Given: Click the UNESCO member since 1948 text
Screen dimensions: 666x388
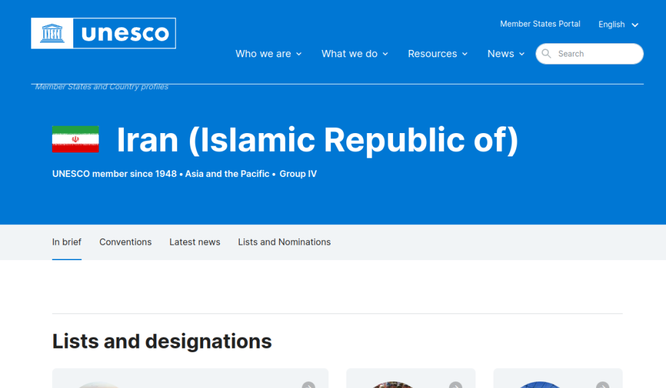Looking at the screenshot, I should point(115,174).
